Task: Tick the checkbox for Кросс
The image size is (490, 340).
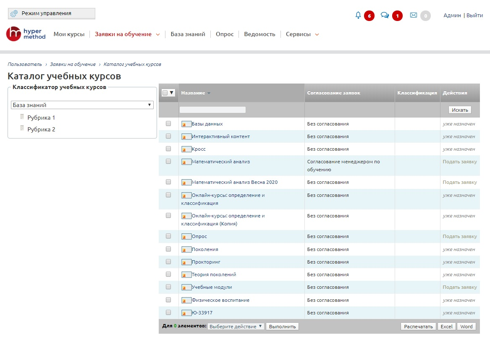Action: [x=168, y=149]
